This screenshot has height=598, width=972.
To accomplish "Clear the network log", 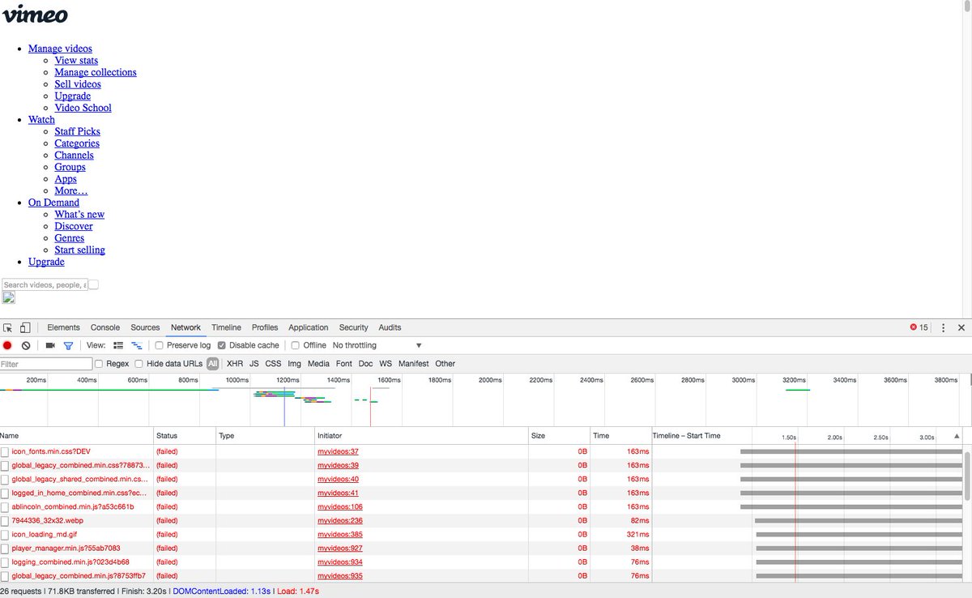I will [x=26, y=345].
